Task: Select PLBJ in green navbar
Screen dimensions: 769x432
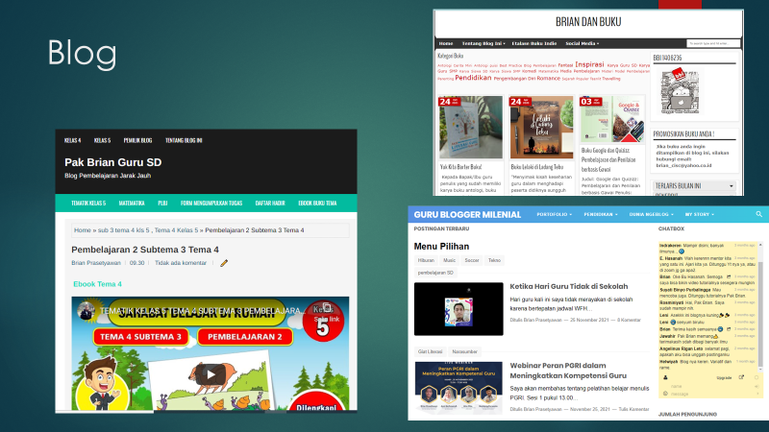Action: [x=162, y=204]
